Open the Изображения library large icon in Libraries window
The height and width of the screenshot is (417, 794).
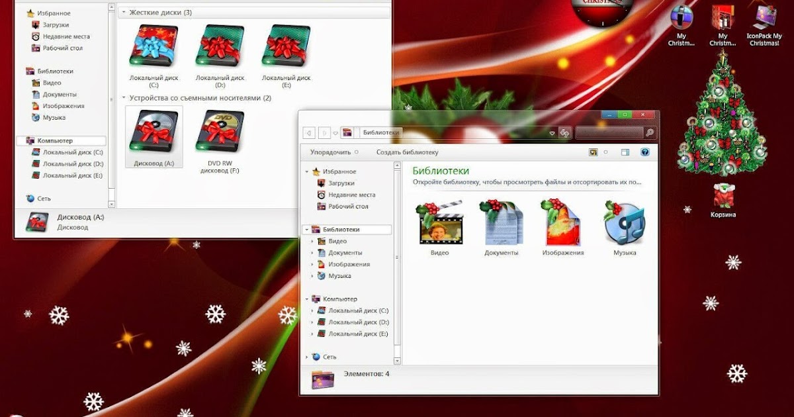(x=563, y=223)
